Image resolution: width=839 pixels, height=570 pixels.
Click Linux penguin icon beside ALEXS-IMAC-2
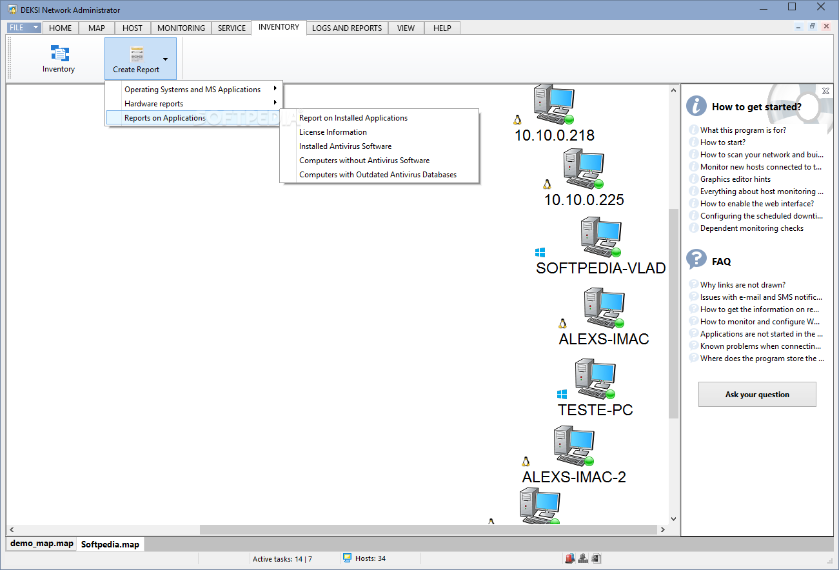click(x=526, y=461)
